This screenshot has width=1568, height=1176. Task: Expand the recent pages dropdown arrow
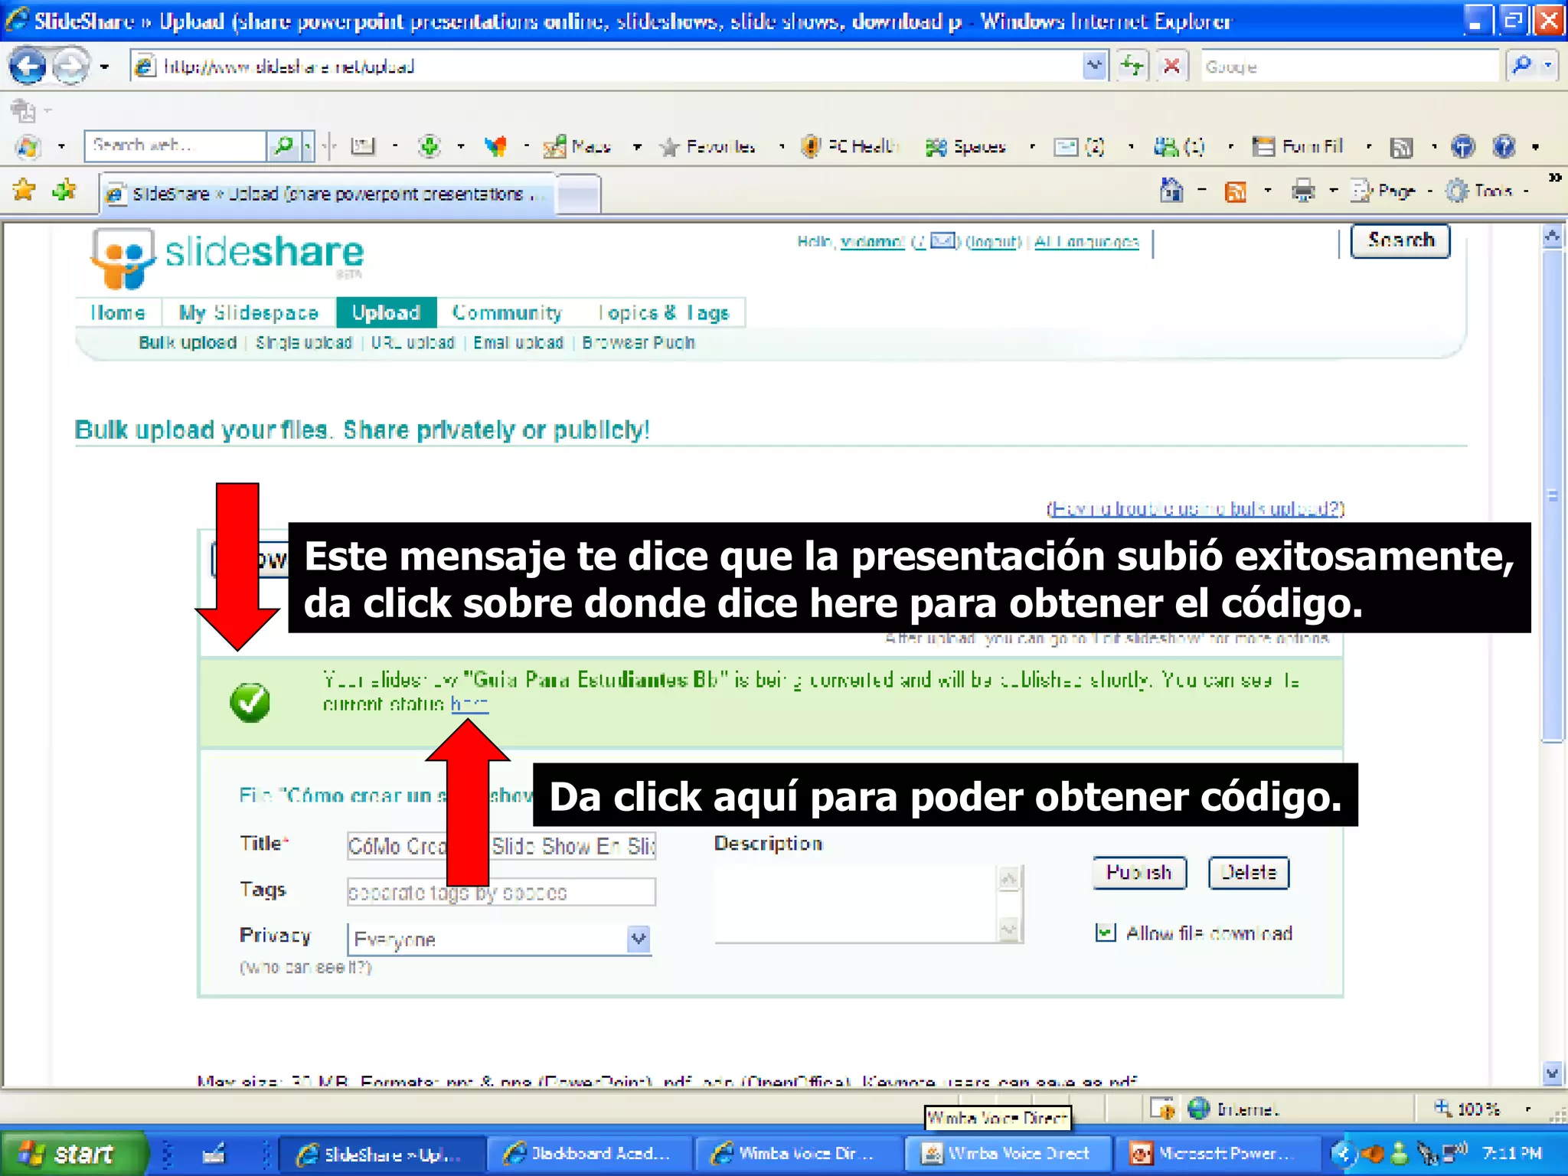pyautogui.click(x=104, y=66)
